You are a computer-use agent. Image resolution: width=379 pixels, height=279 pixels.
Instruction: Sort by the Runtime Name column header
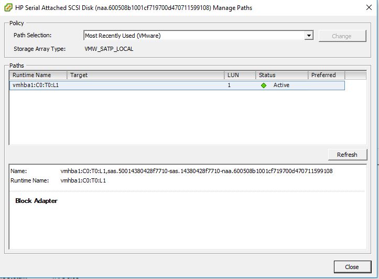coord(38,75)
